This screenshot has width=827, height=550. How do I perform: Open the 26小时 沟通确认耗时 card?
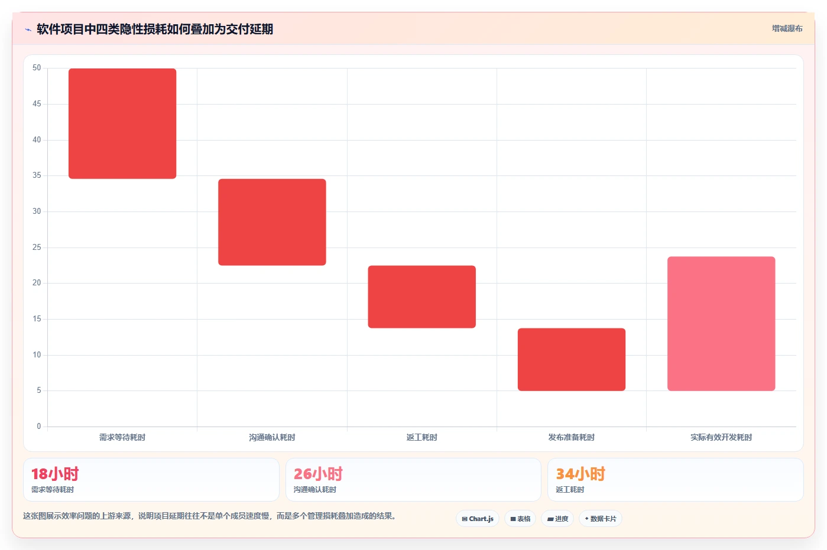coord(413,480)
